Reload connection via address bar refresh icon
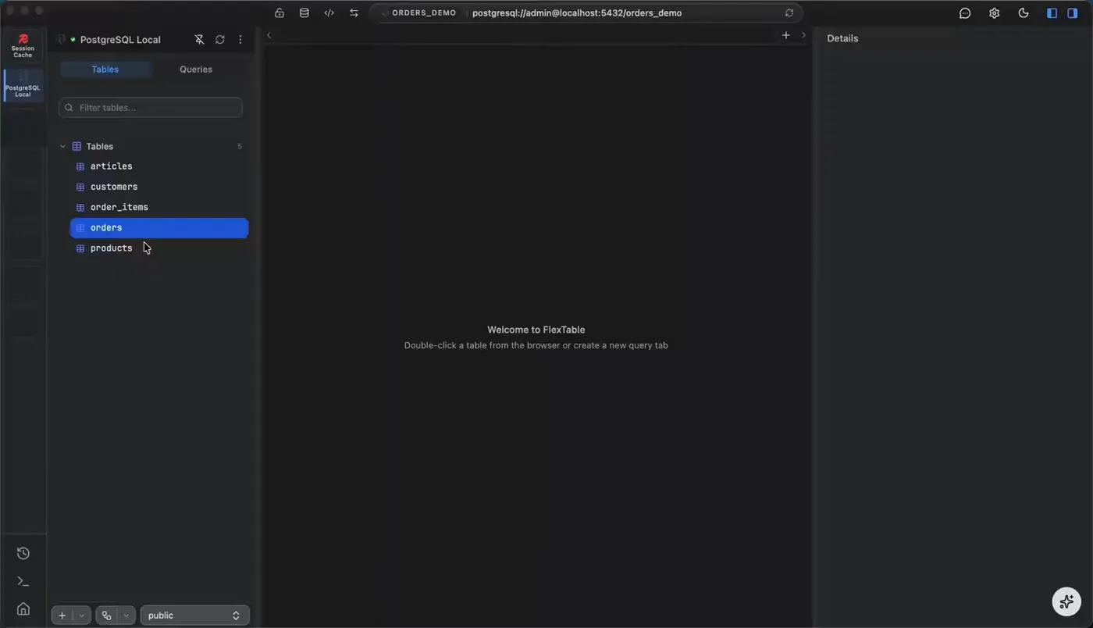This screenshot has height=628, width=1093. click(789, 13)
